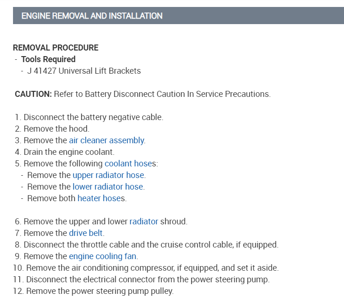Open the radiator link in step 6
344x305 pixels.
pos(143,222)
